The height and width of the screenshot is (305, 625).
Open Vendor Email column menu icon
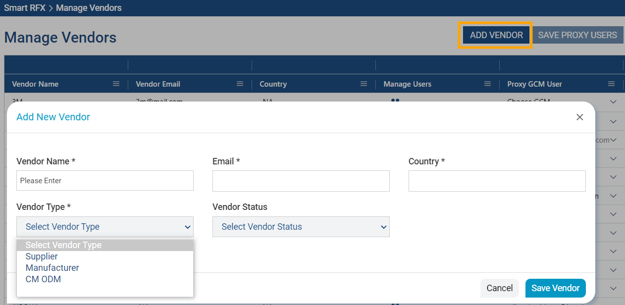240,84
